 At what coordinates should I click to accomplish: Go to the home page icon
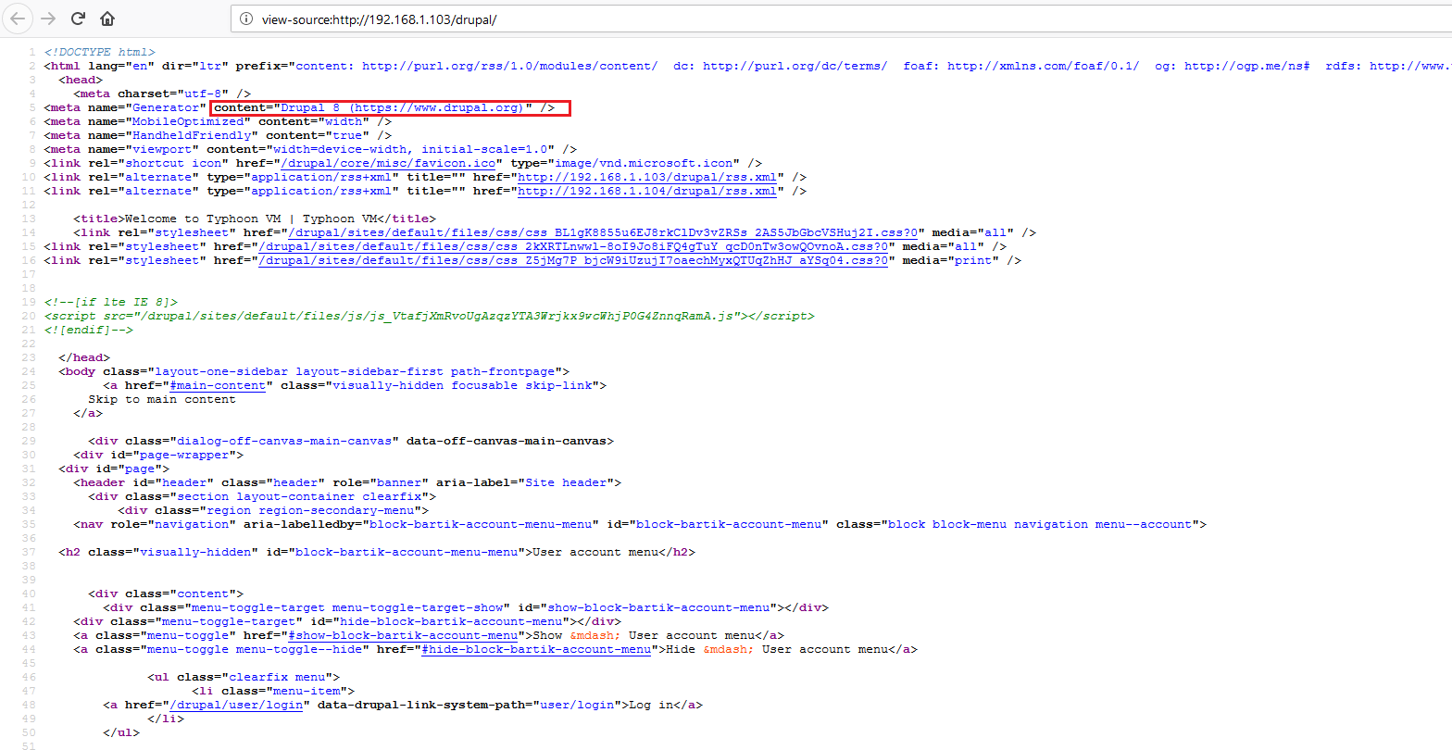108,19
